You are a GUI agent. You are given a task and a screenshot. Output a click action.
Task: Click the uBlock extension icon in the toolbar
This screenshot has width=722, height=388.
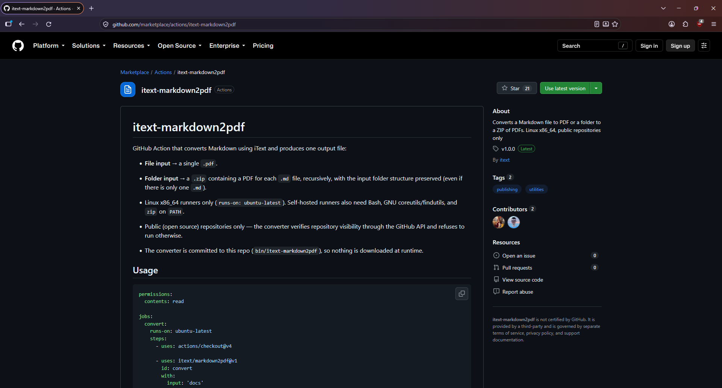coord(699,24)
